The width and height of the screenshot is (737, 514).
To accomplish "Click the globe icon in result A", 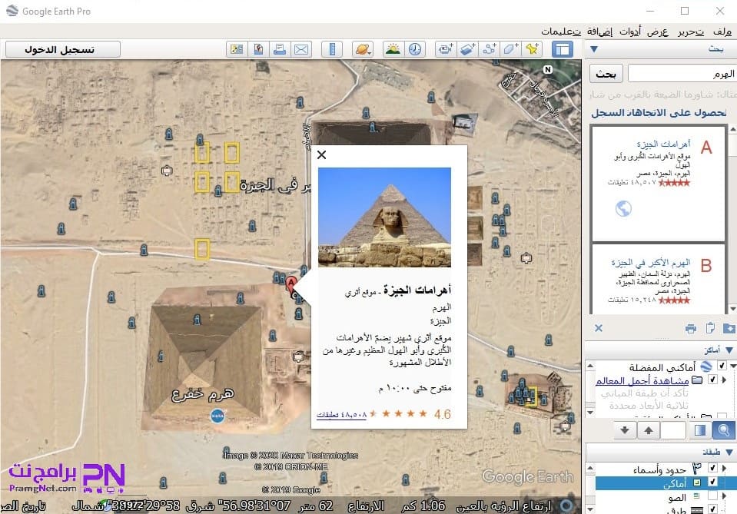I will coord(624,208).
